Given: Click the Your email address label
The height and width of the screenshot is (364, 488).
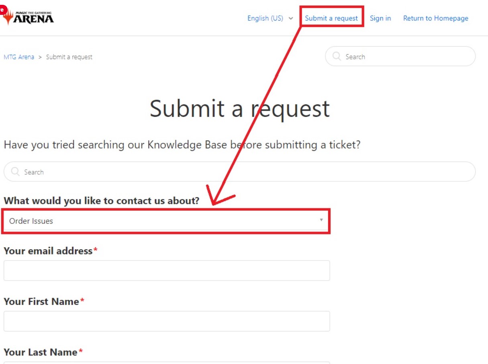Looking at the screenshot, I should [x=48, y=251].
